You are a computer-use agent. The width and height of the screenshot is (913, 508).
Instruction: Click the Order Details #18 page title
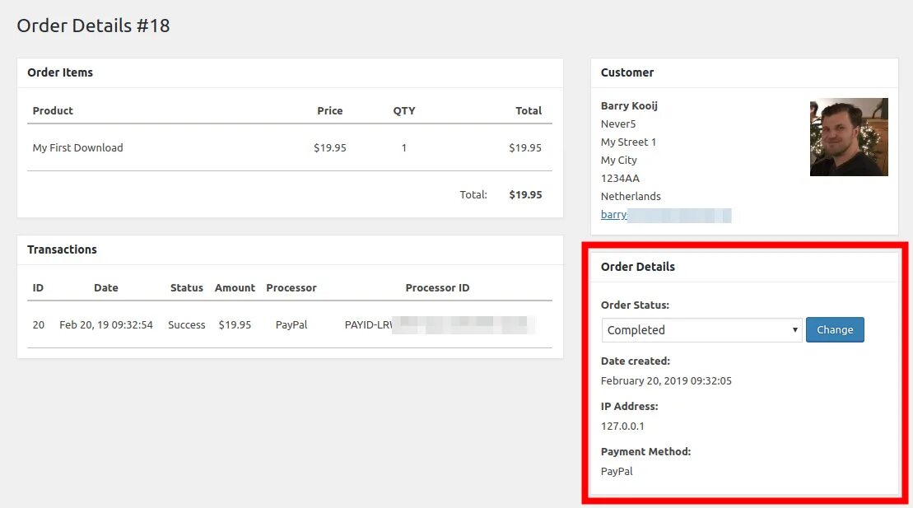pos(93,26)
